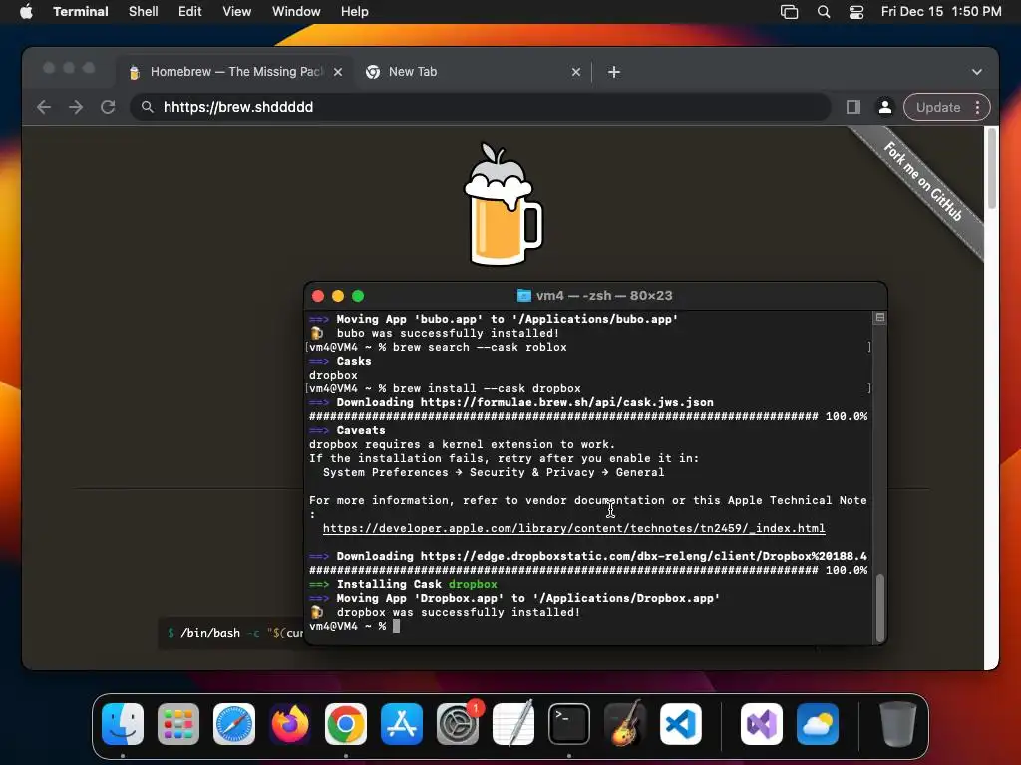Open the Weather app in the Dock

click(818, 724)
